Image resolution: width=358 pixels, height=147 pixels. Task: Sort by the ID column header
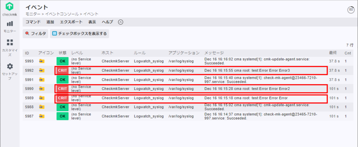coord(27,53)
